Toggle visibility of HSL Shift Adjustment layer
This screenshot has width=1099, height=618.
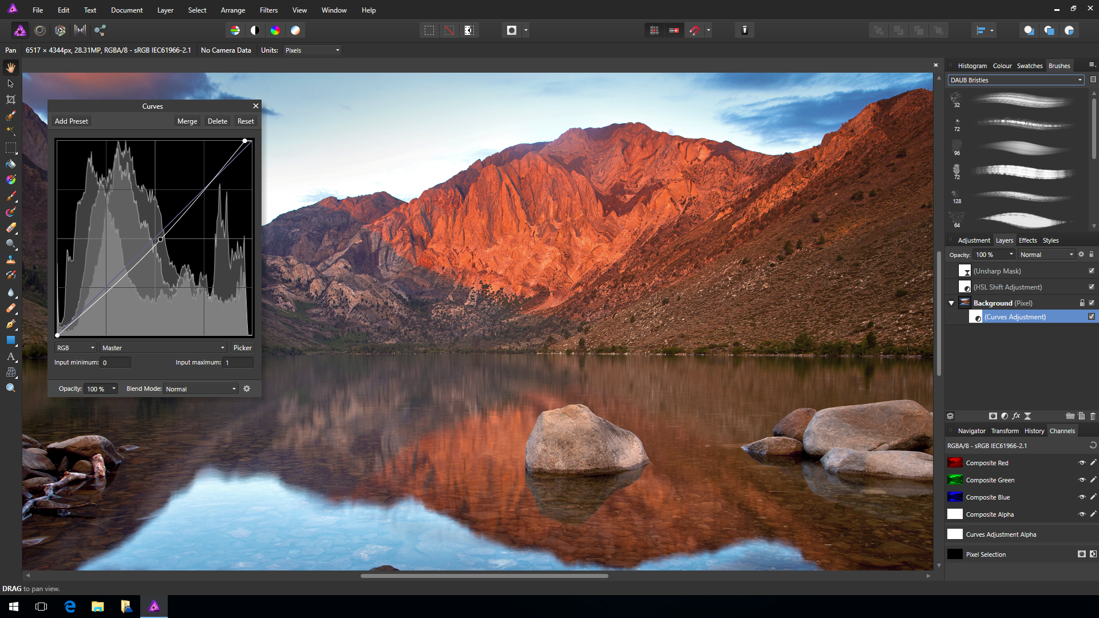(x=1092, y=287)
